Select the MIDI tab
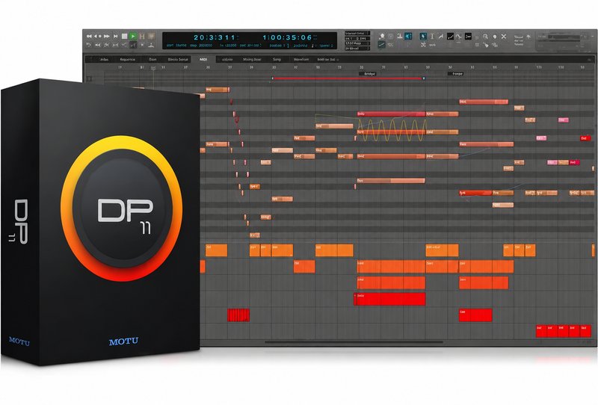 tap(203, 60)
